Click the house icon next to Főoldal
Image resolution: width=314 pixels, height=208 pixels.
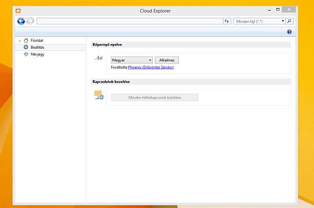pos(26,40)
